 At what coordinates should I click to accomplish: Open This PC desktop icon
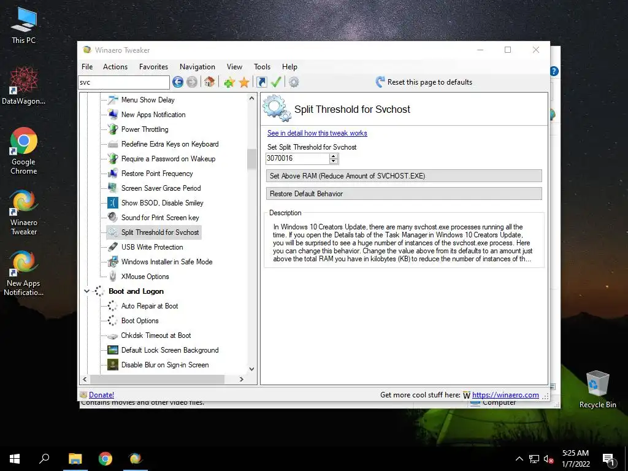coord(24,26)
